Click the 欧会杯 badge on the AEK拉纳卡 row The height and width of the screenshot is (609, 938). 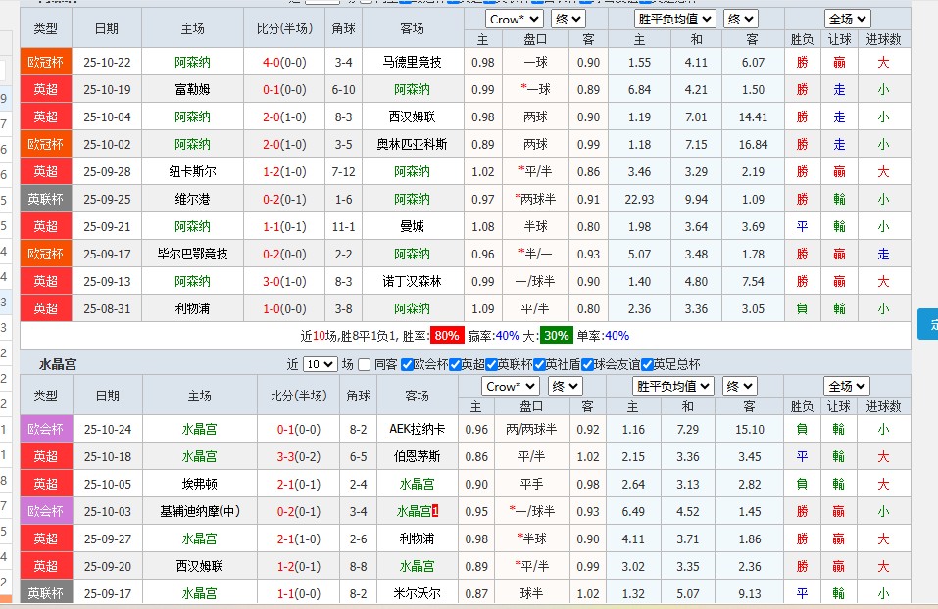point(44,427)
